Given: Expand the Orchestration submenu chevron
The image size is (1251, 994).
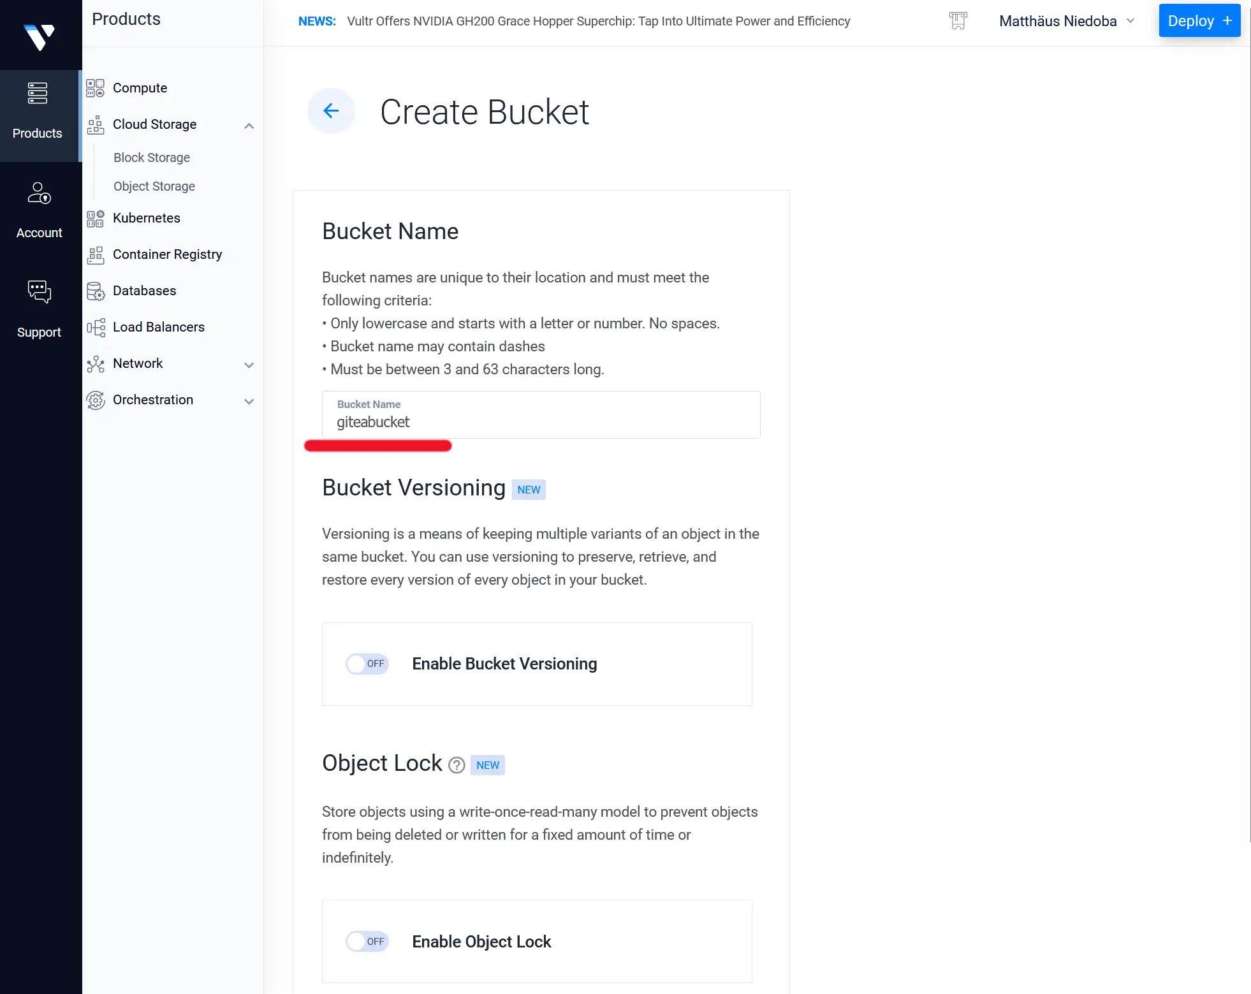Looking at the screenshot, I should [x=249, y=401].
